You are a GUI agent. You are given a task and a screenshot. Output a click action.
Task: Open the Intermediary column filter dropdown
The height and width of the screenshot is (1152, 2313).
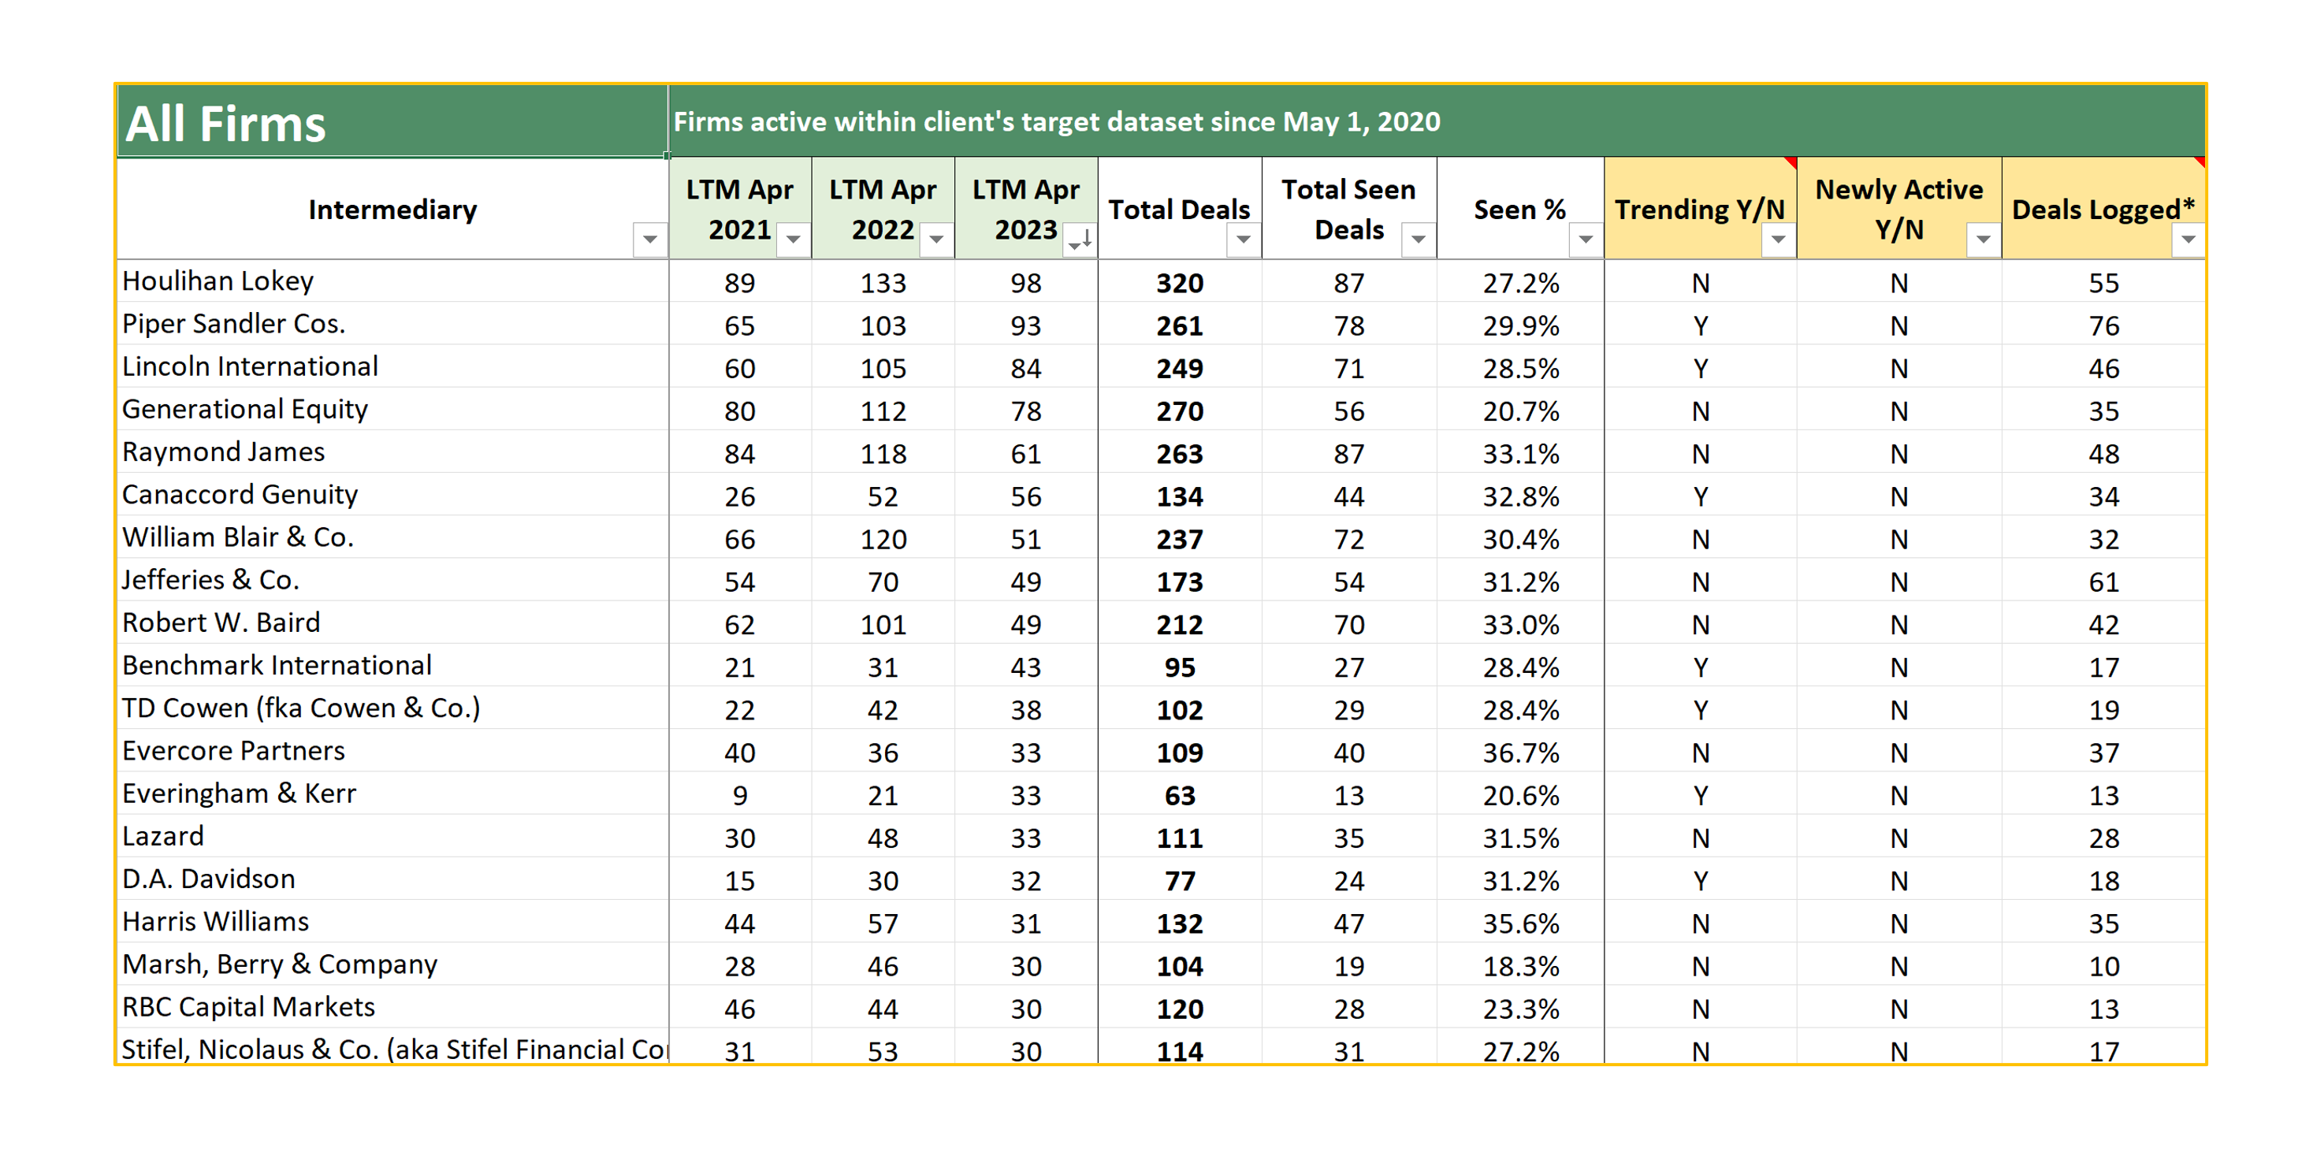click(649, 239)
